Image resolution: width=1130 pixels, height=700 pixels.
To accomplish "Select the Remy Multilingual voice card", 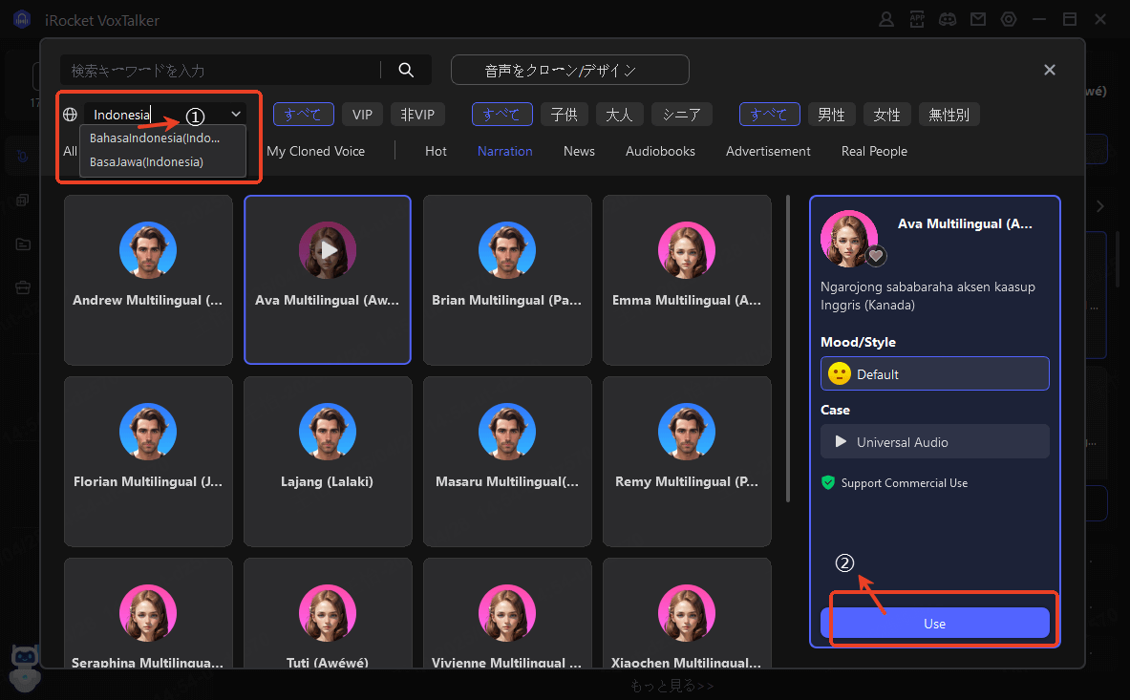I will pyautogui.click(x=687, y=461).
